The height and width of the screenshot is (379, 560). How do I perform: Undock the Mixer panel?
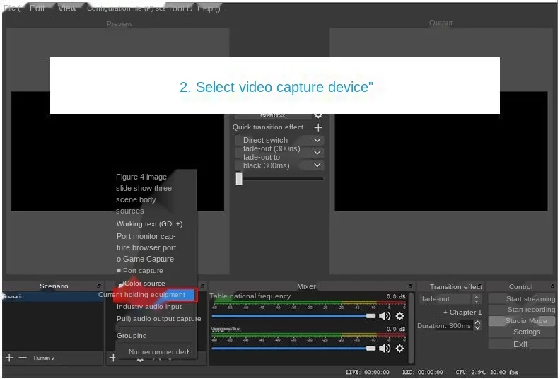click(410, 286)
